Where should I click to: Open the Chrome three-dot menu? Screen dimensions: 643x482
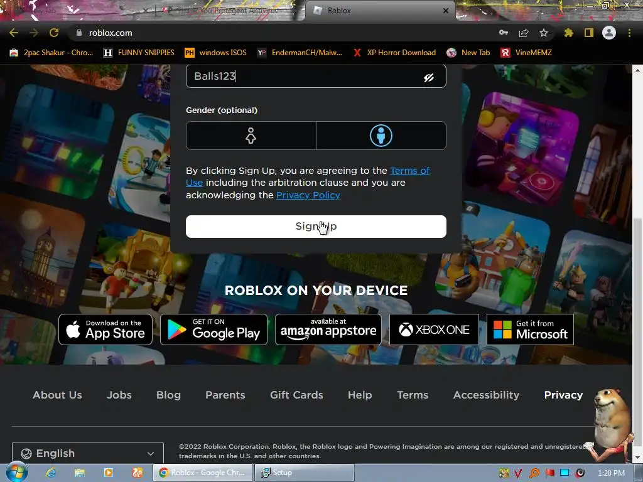click(x=629, y=33)
